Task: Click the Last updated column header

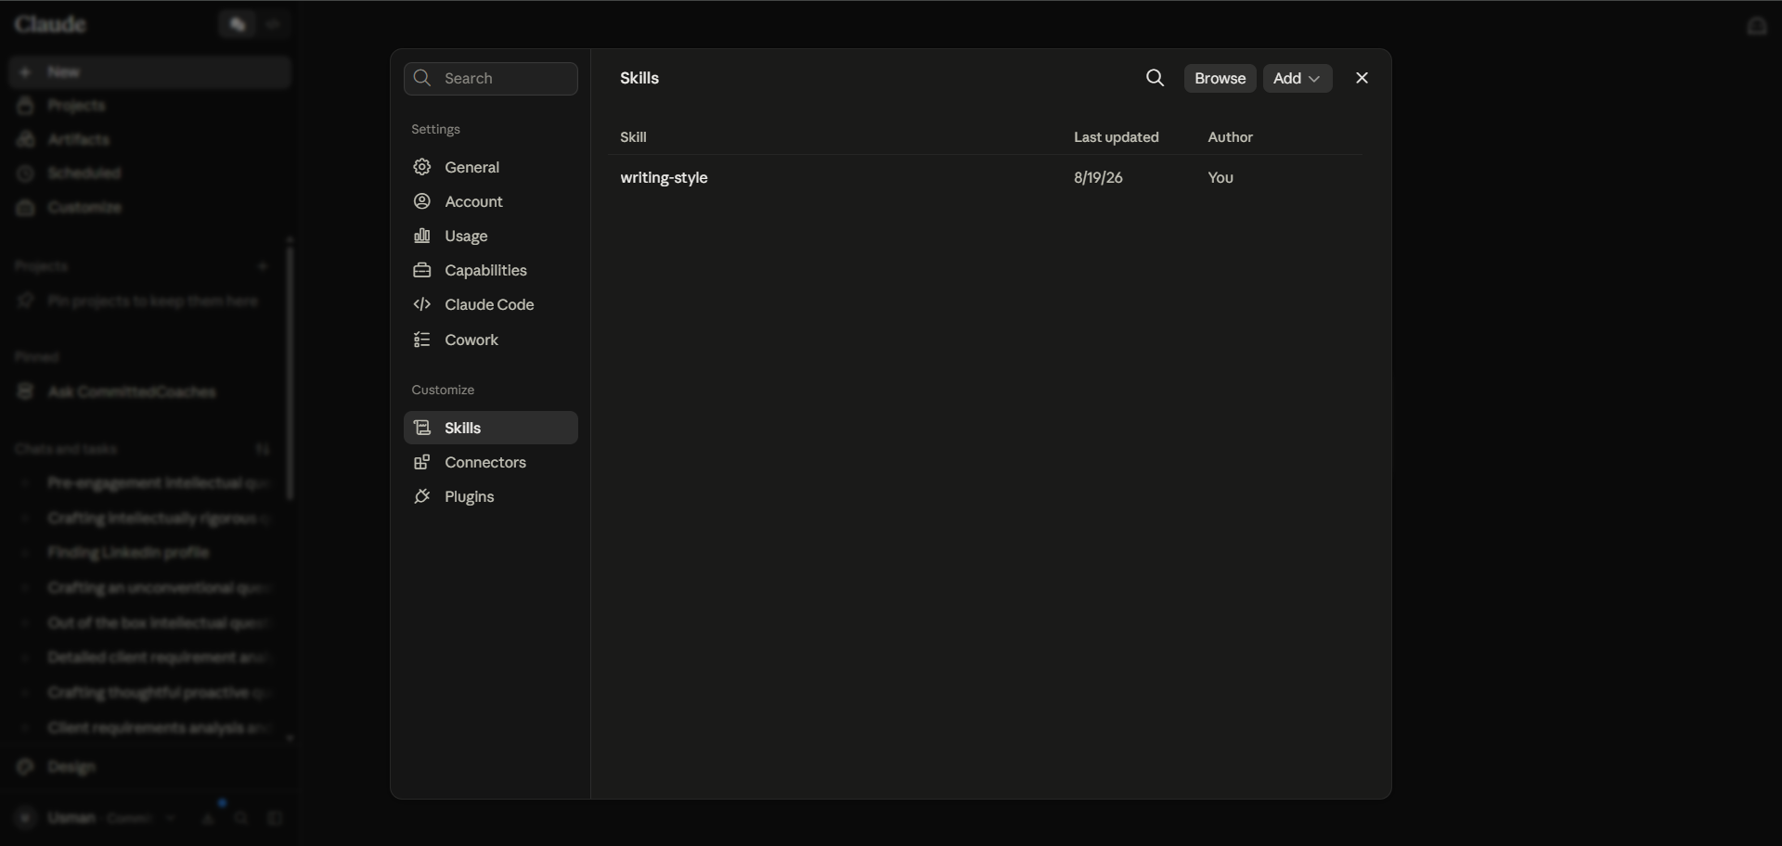Action: click(x=1116, y=137)
